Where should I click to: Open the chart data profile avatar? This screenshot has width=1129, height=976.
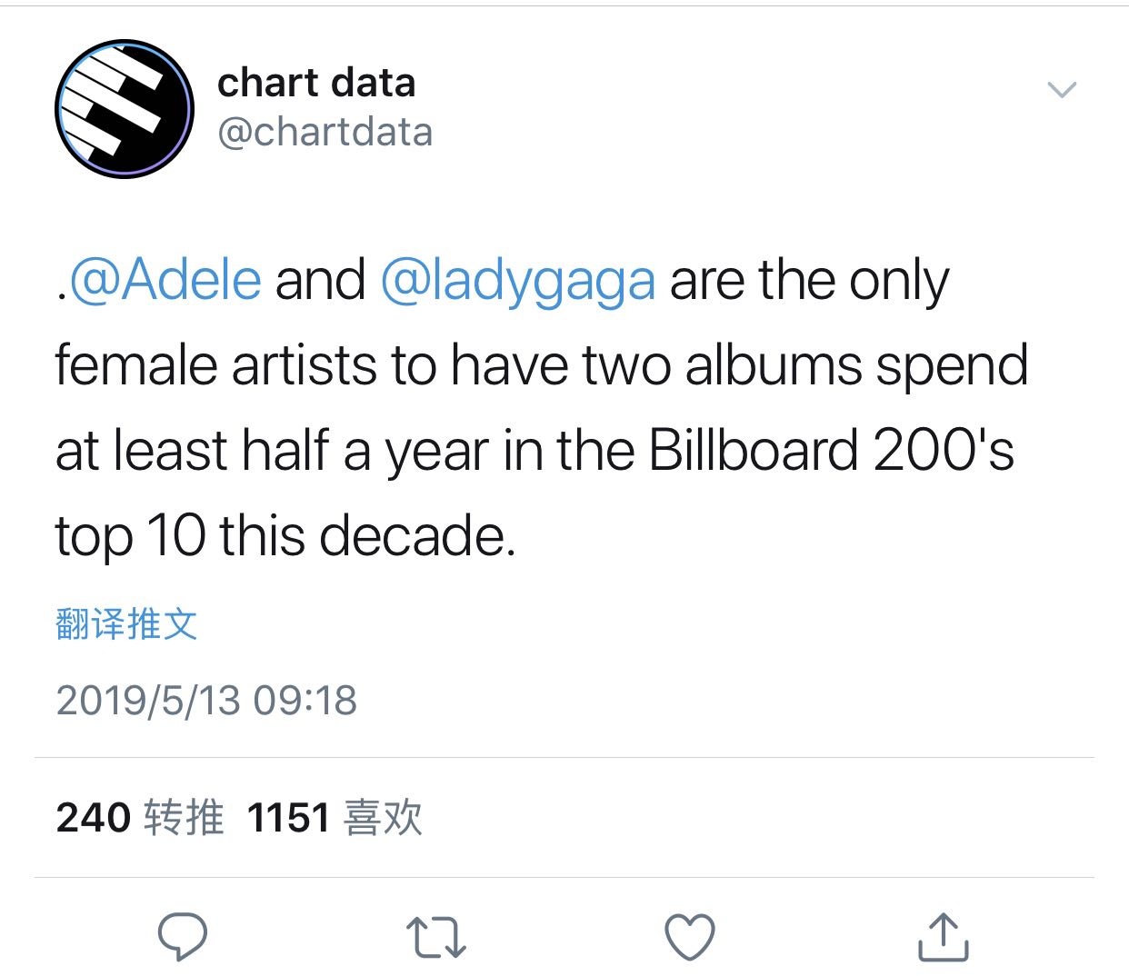click(125, 109)
